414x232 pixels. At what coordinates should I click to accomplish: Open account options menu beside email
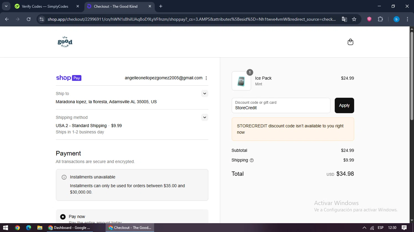206,78
